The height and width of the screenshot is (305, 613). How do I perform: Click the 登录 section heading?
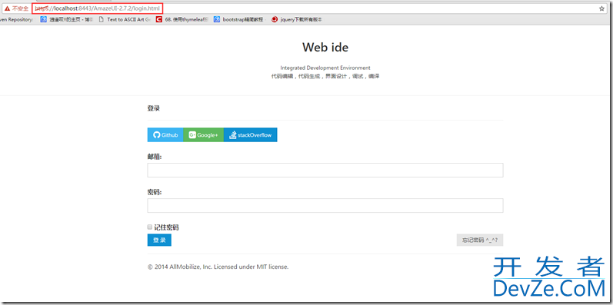(153, 108)
